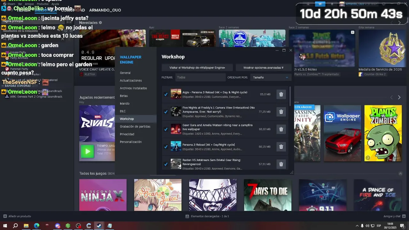Switch to Actualizaciones section
This screenshot has height=230, width=409.
pyautogui.click(x=131, y=80)
